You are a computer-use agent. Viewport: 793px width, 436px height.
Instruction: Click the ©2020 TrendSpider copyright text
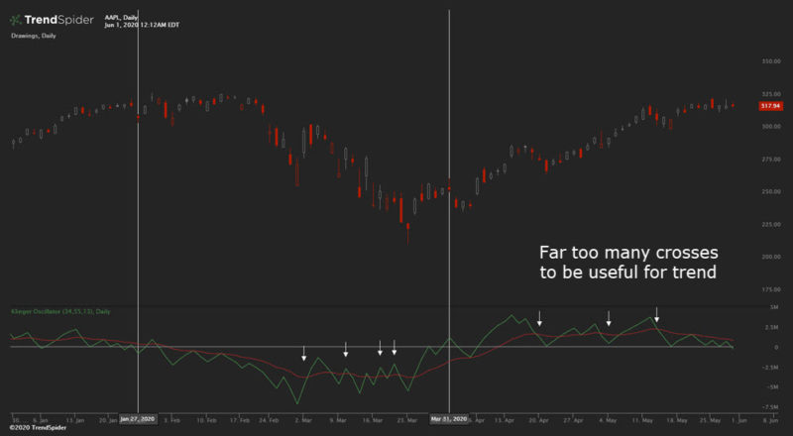pos(38,428)
